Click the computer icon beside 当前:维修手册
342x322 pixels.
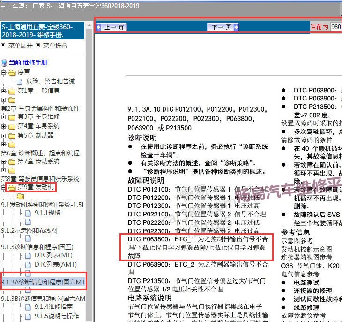click(x=4, y=63)
